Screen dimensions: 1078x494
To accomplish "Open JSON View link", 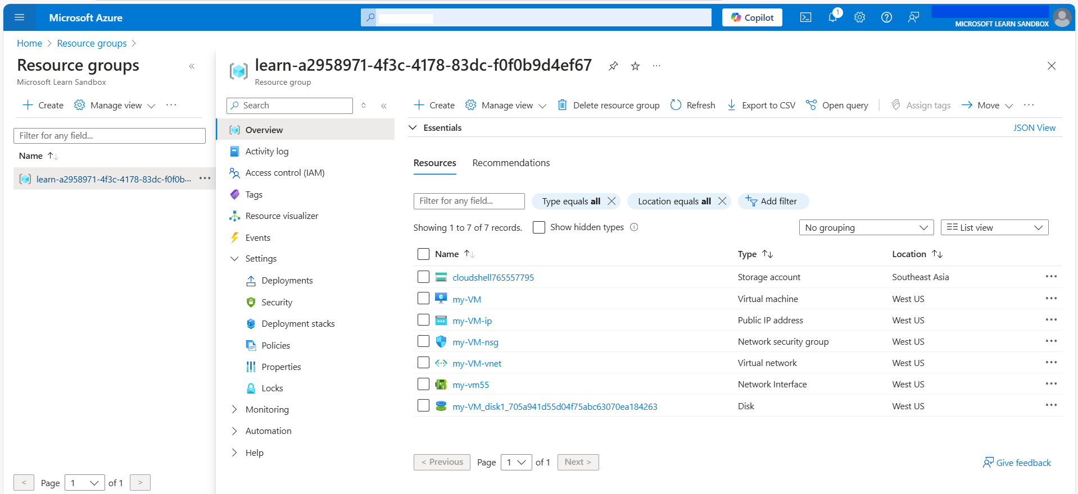I will tap(1034, 128).
